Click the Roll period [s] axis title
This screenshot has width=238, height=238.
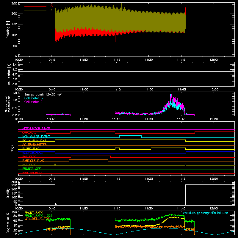[x=9, y=74]
